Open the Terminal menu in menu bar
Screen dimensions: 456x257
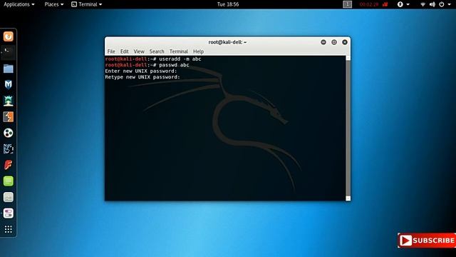[x=179, y=51]
